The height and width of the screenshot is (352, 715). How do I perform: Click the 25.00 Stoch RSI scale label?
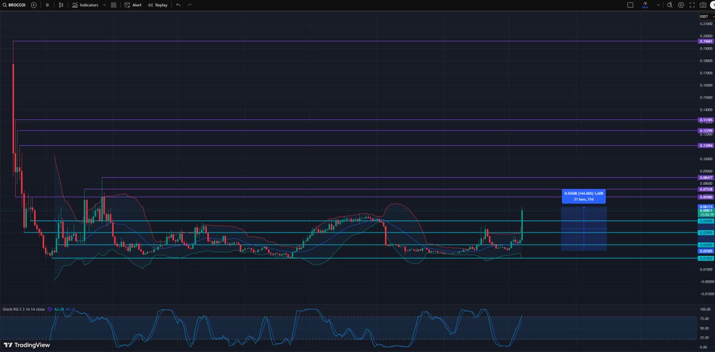704,338
